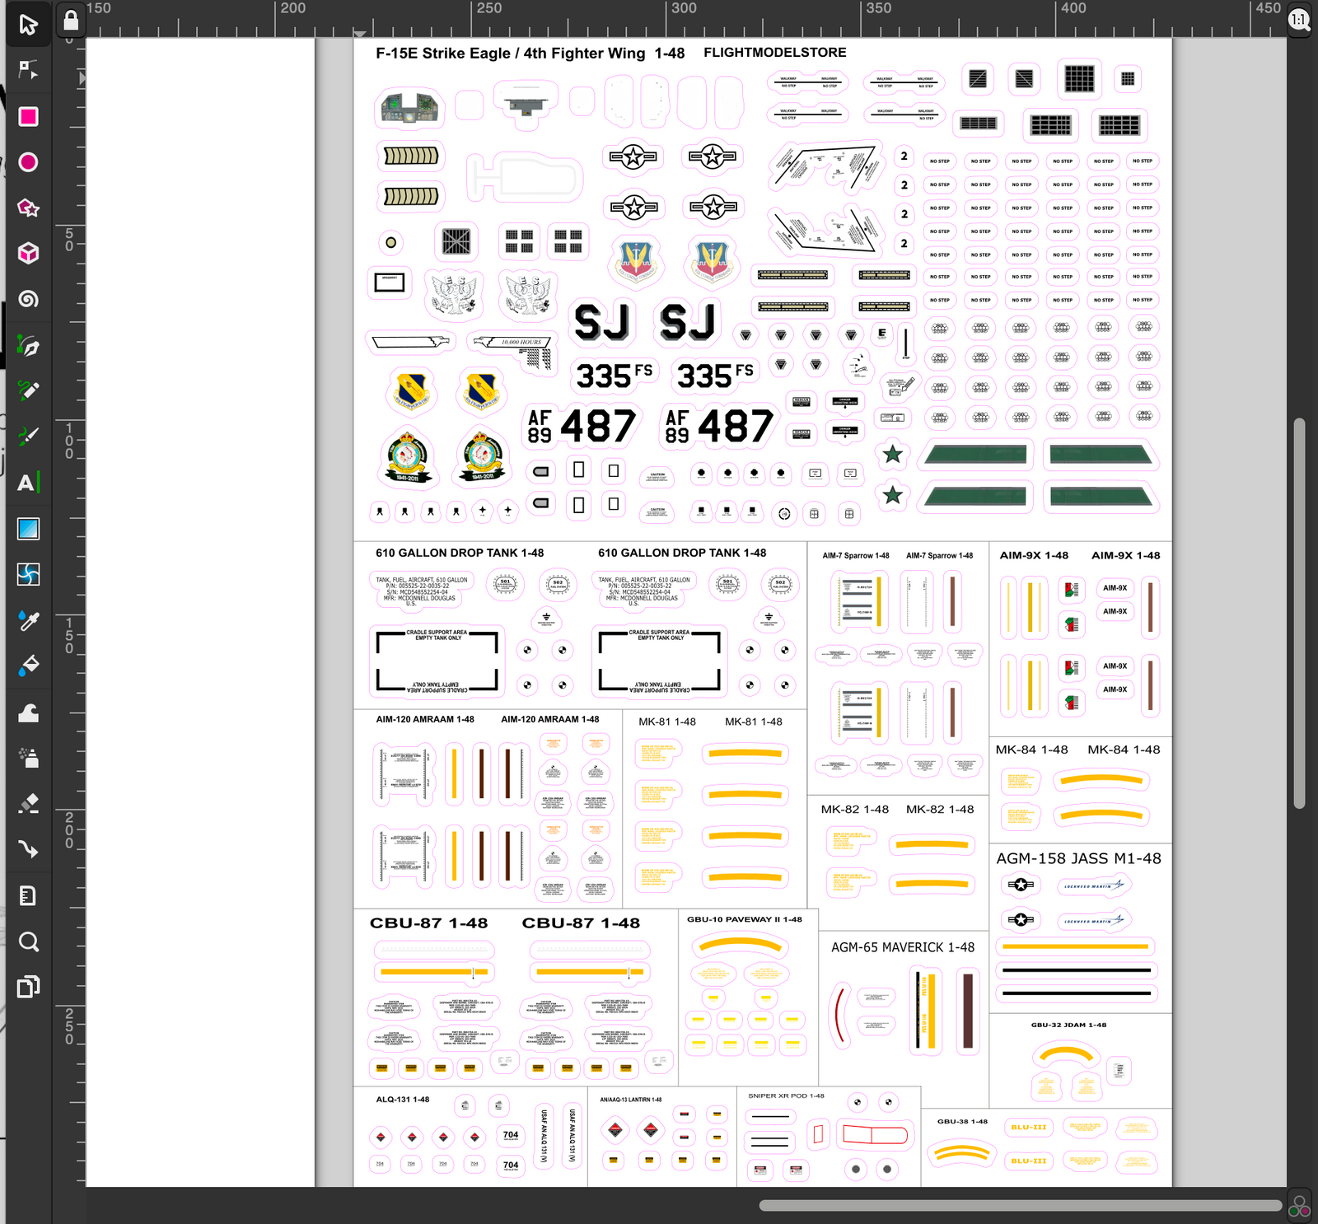The width and height of the screenshot is (1318, 1224).
Task: Click the F-15E Strike Eagle title text
Action: [x=530, y=54]
